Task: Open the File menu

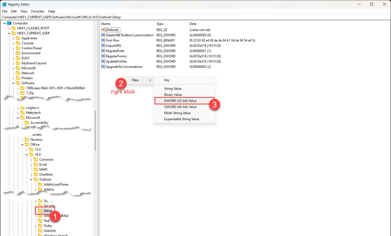Action: (x=5, y=11)
